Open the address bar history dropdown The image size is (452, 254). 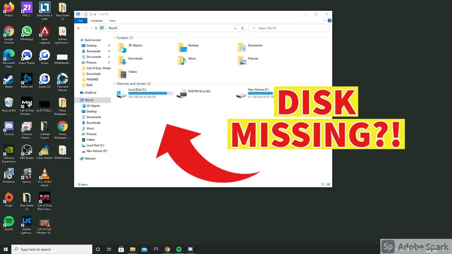coord(236,28)
